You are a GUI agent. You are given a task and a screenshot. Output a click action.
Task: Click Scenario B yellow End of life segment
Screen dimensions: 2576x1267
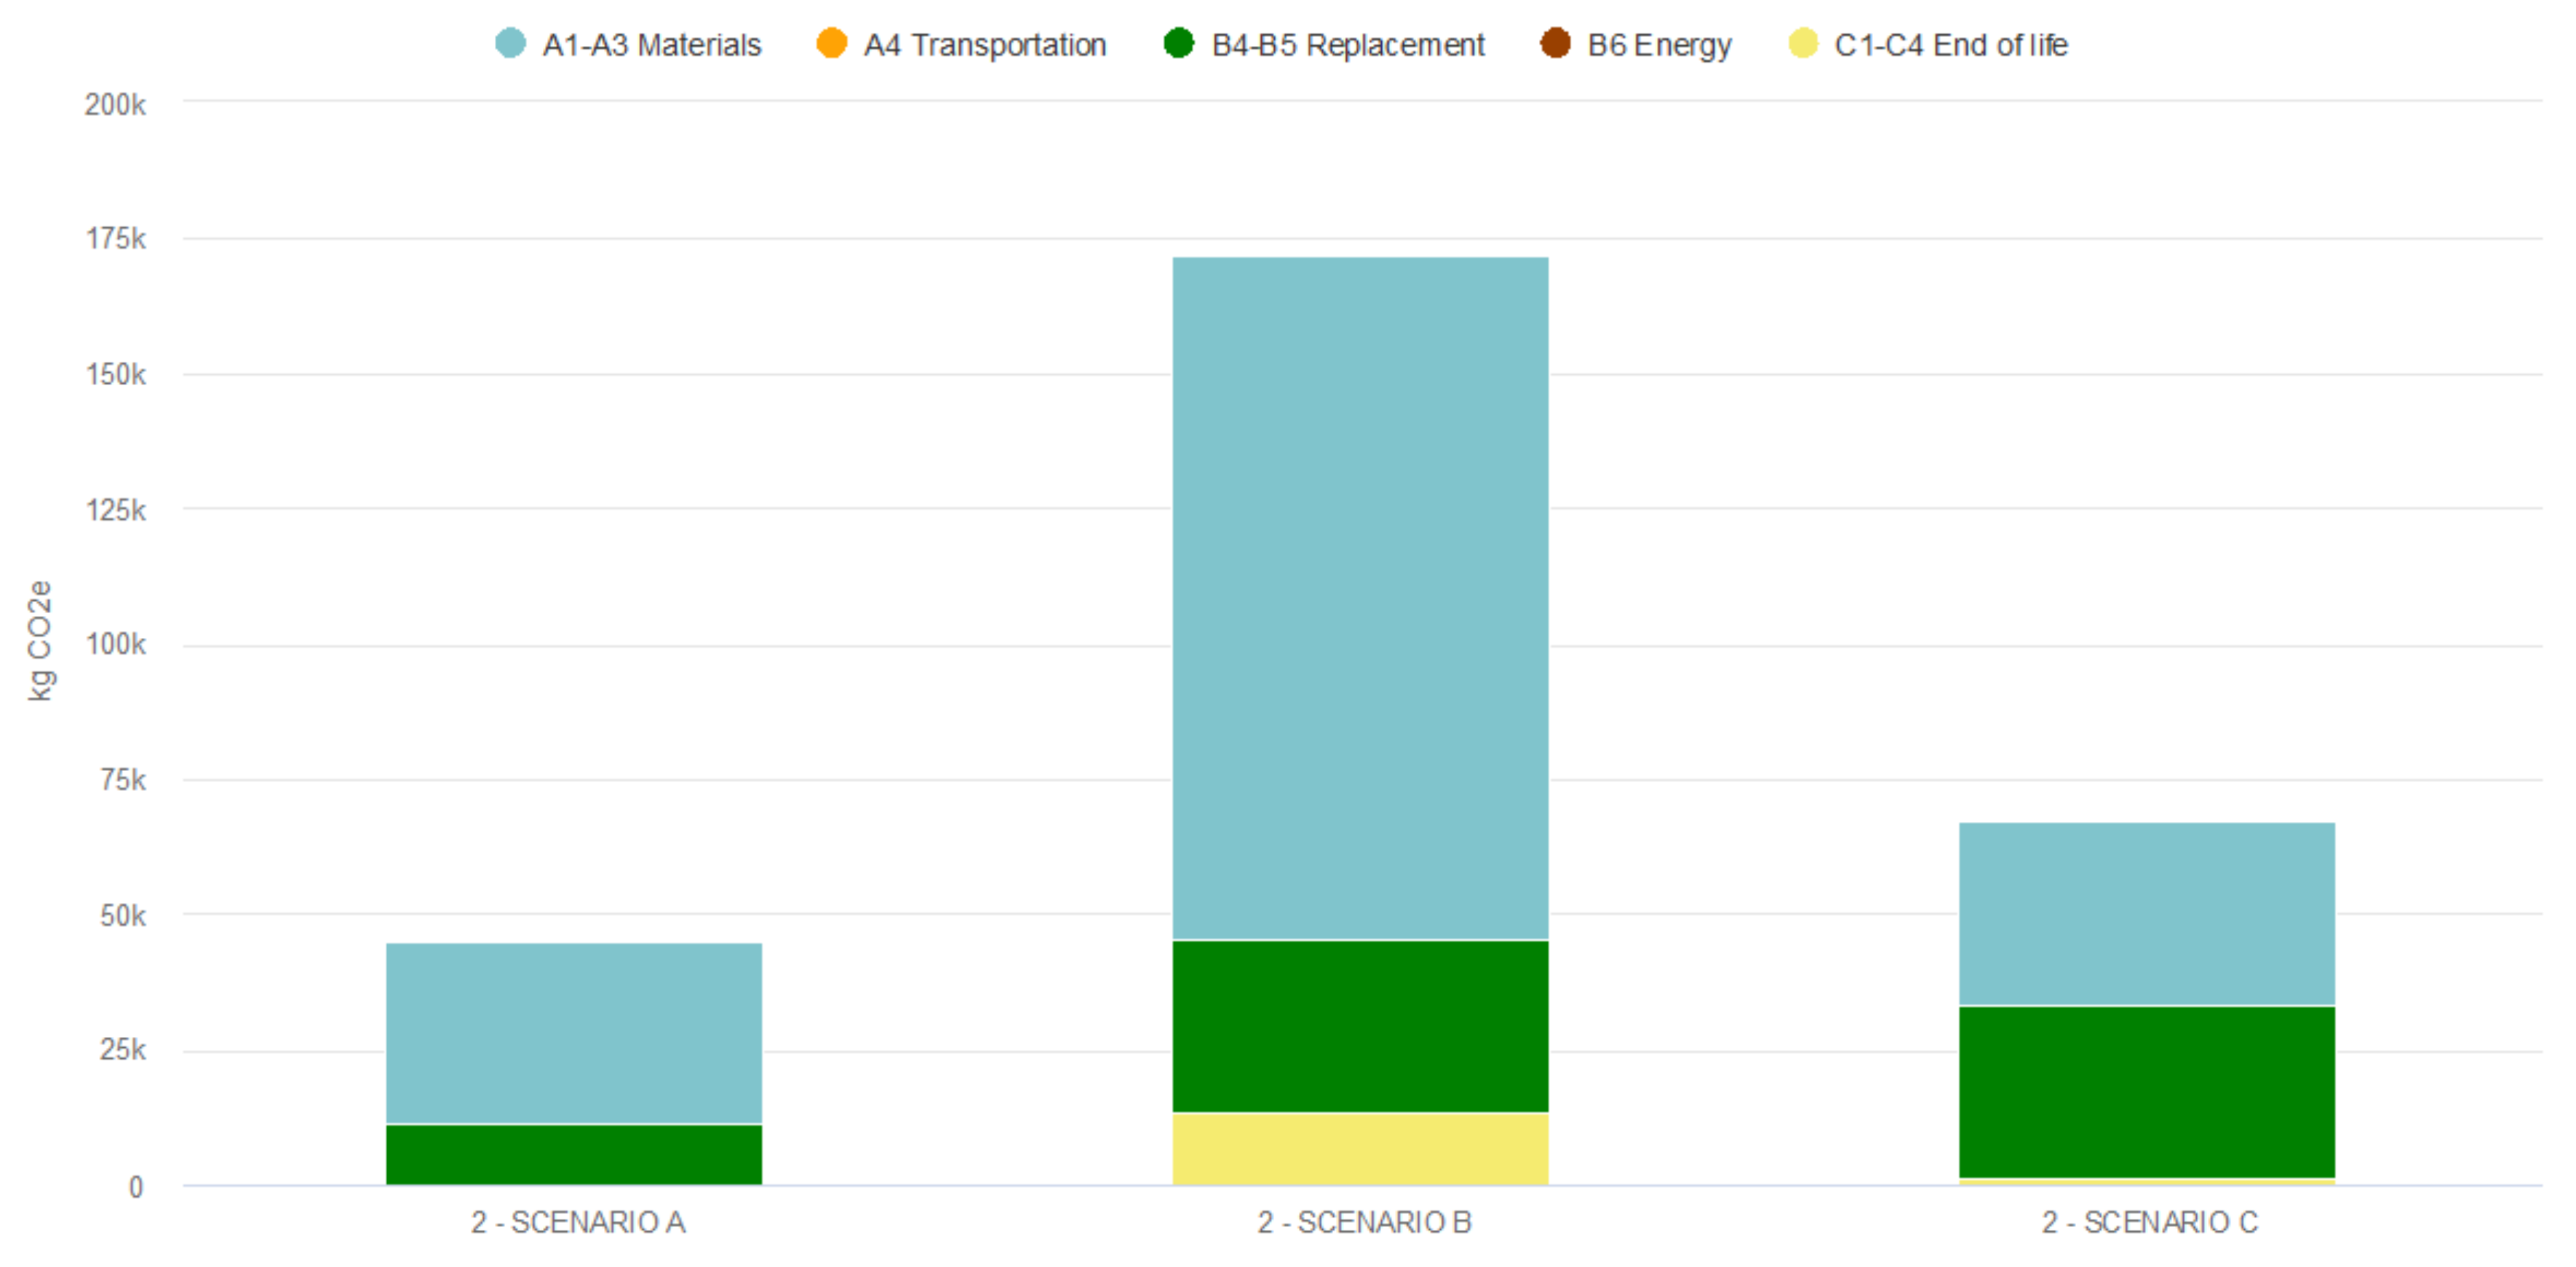click(x=1360, y=1149)
